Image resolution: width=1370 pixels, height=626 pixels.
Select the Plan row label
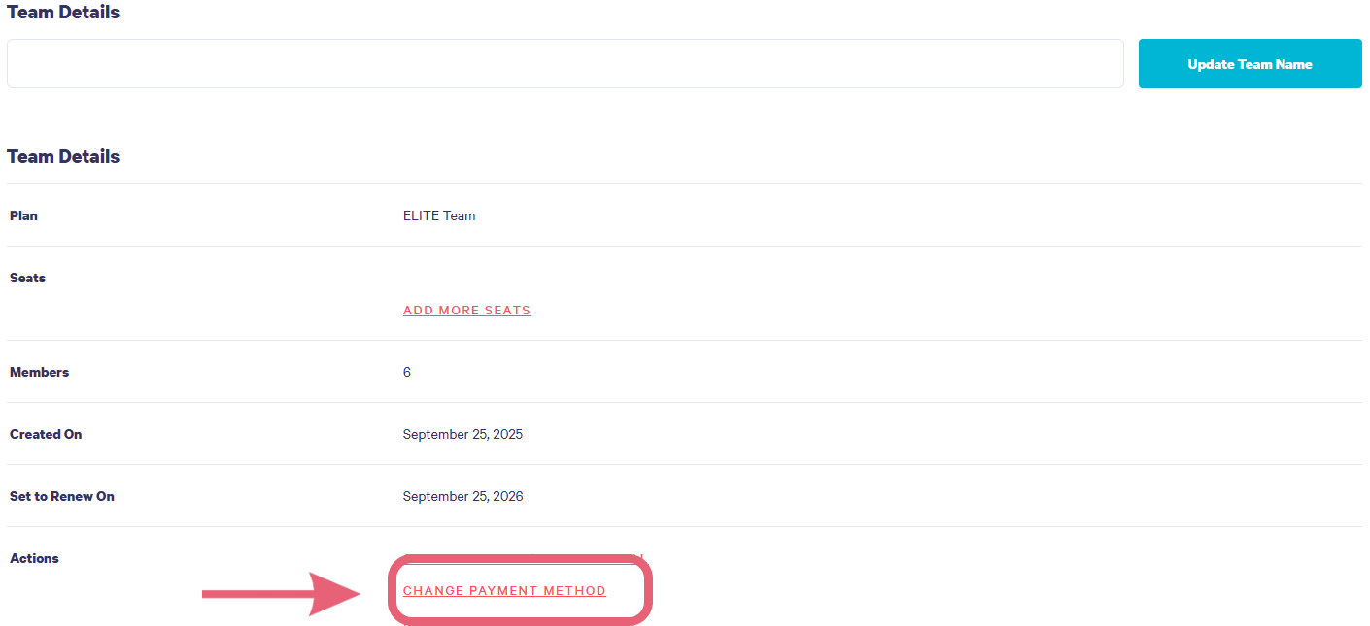point(23,215)
